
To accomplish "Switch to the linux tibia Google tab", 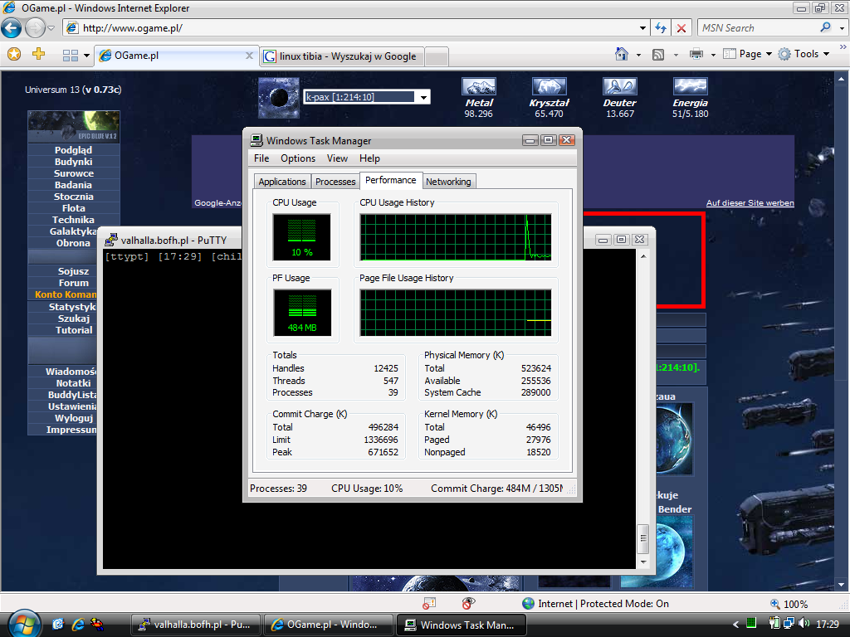I will coord(347,56).
